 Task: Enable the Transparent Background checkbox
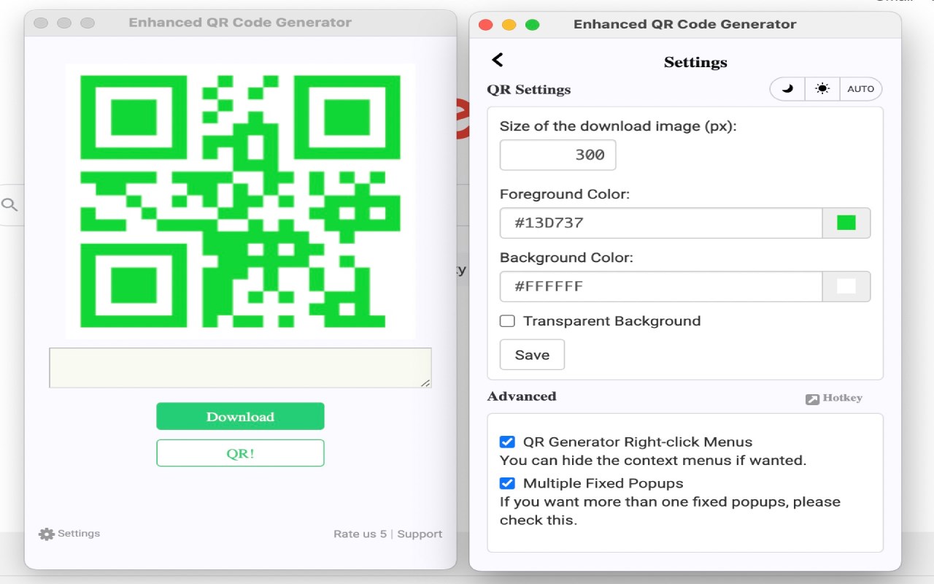coord(507,321)
